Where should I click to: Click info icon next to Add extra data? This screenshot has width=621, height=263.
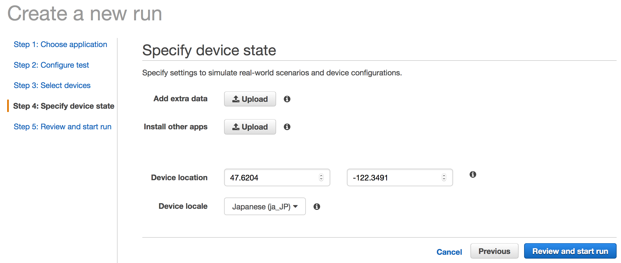(287, 99)
